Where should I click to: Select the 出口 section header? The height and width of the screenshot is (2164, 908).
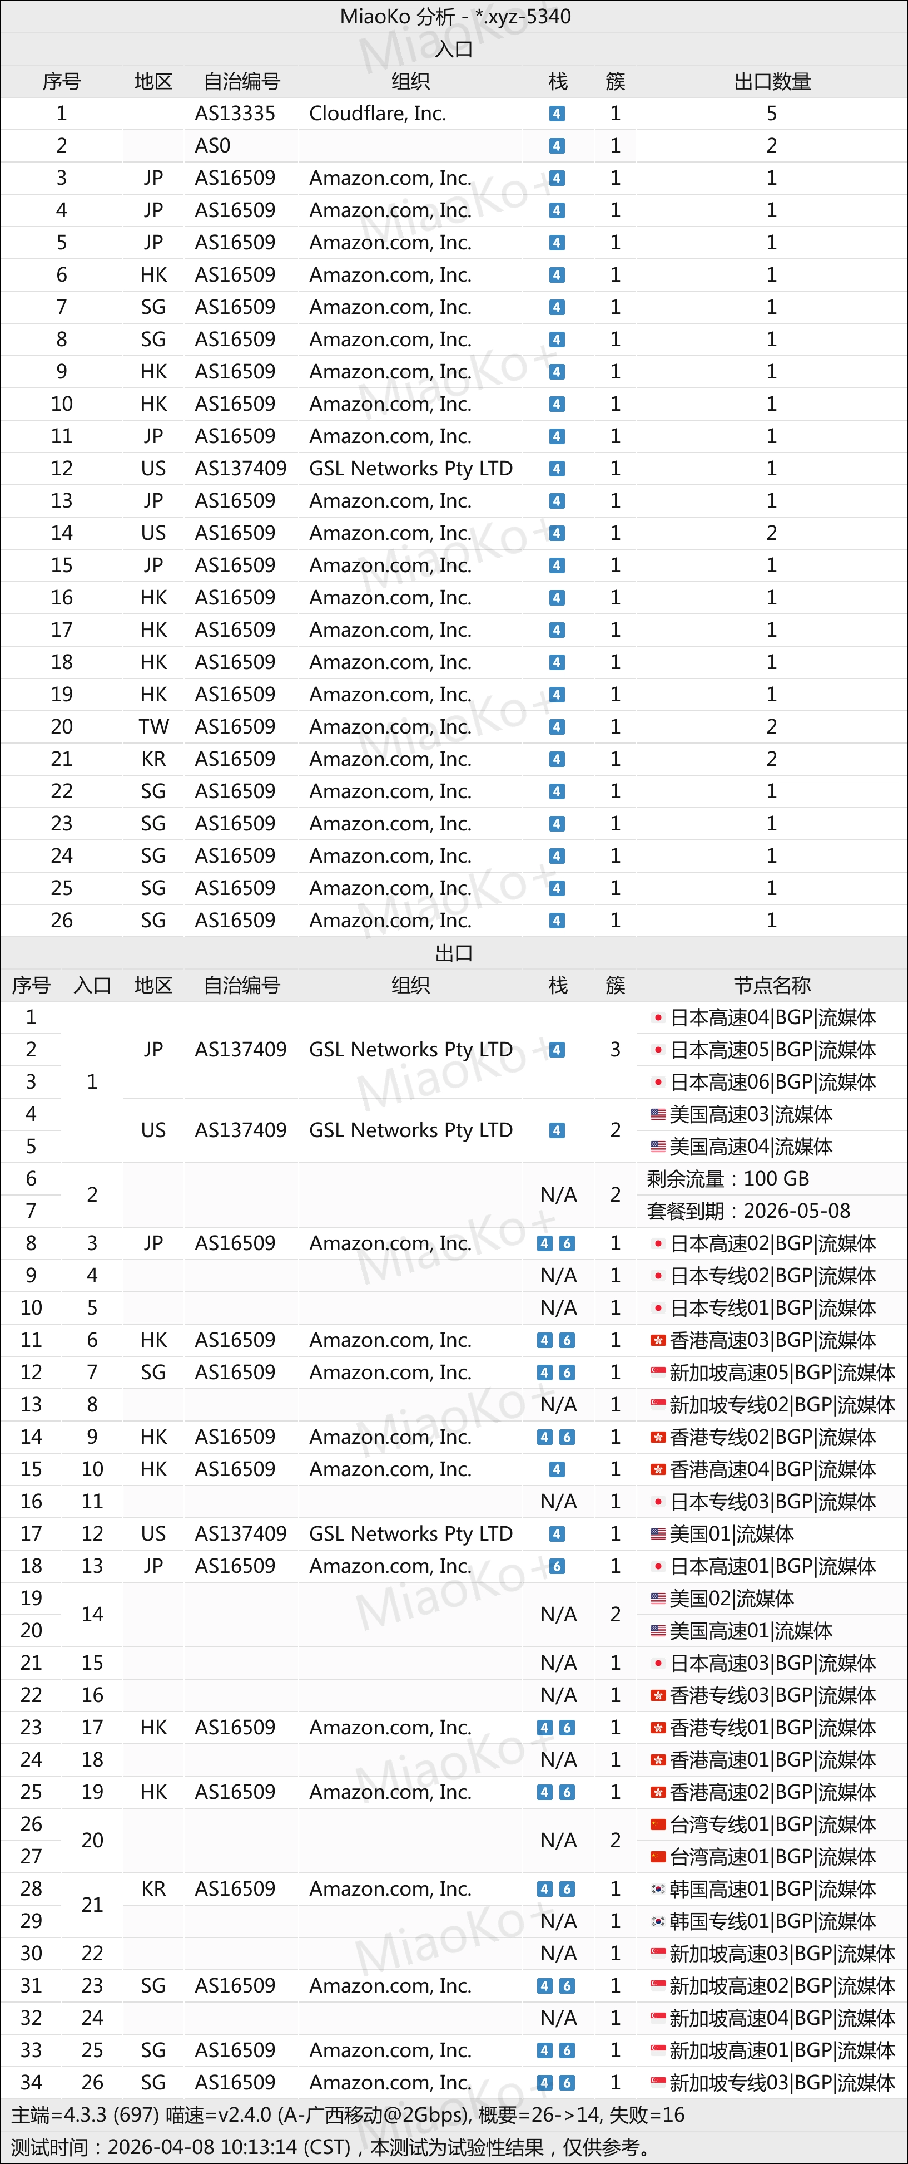454,953
